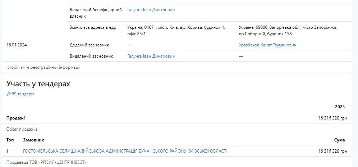Click the Видалений бенефіціарний власник label
Image resolution: width=358 pixels, height=167 pixels.
[96, 13]
